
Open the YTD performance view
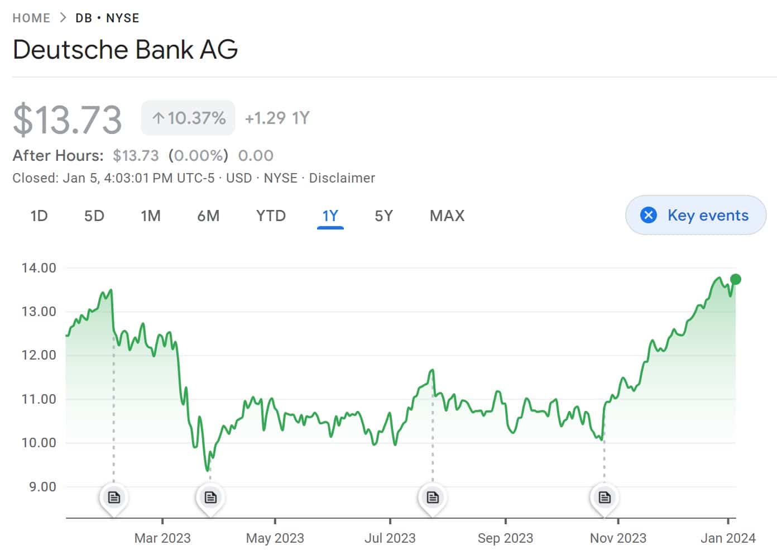[271, 216]
